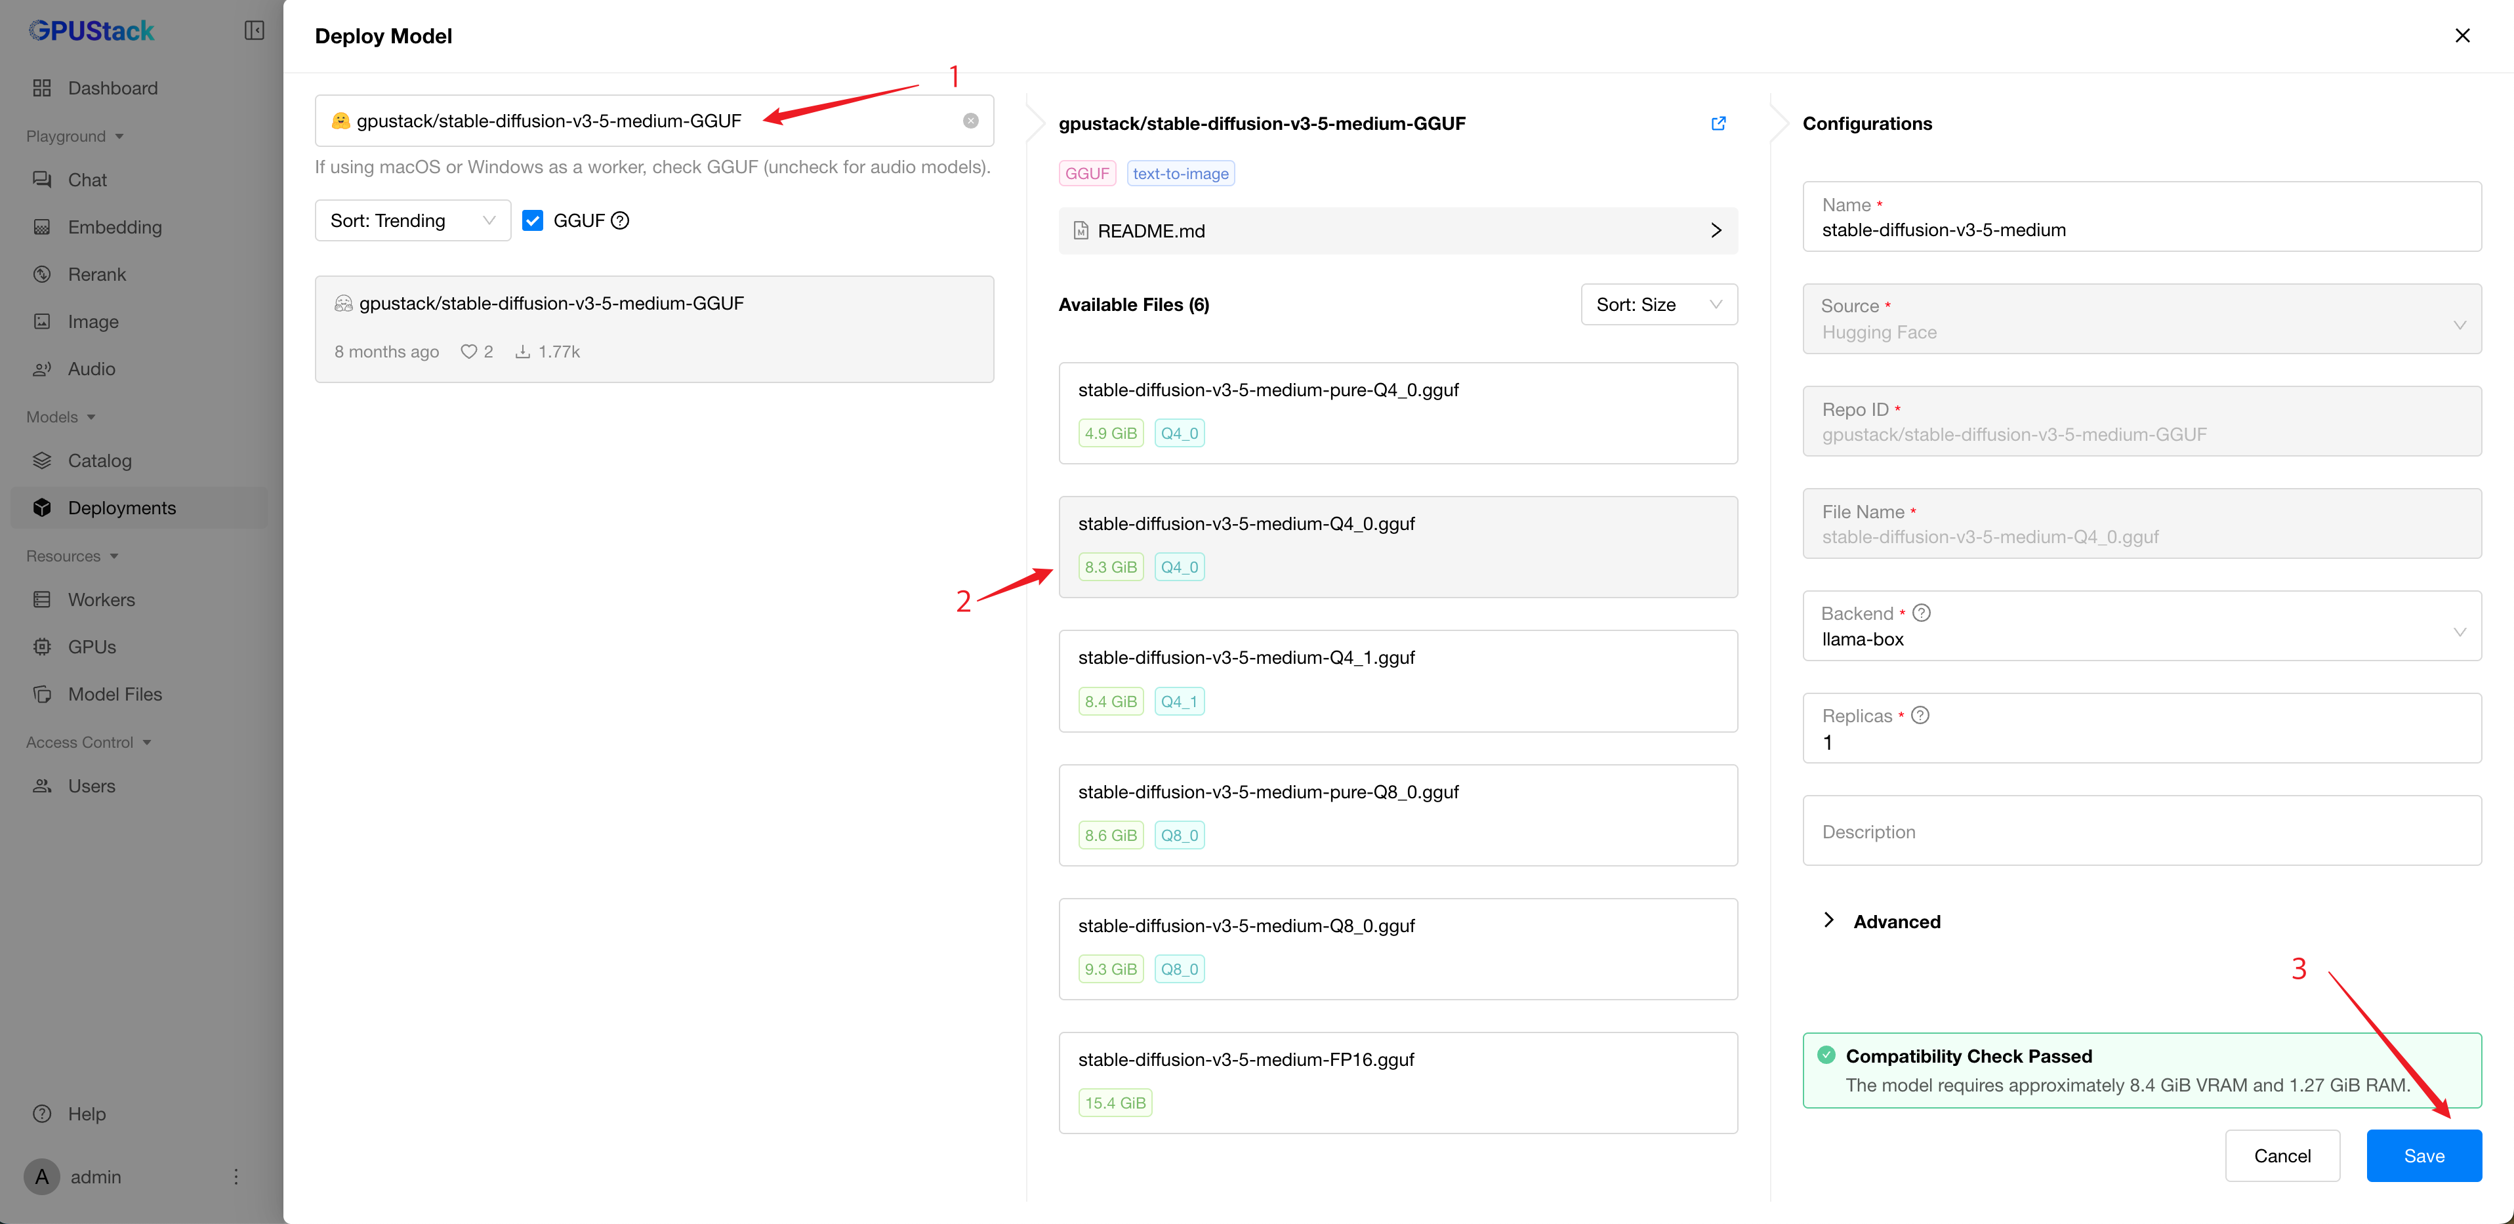2514x1224 pixels.
Task: Collapse the sidebar with the panel icon
Action: [254, 30]
